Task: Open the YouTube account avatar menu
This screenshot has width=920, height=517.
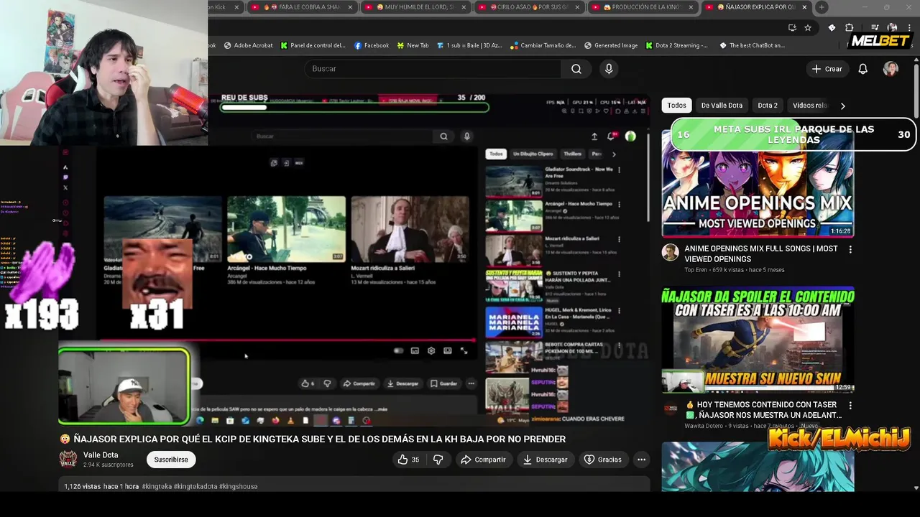Action: point(891,69)
